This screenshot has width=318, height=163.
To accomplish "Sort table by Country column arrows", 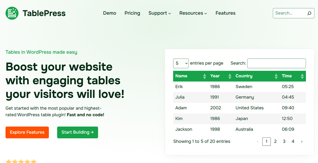I will click(x=276, y=76).
